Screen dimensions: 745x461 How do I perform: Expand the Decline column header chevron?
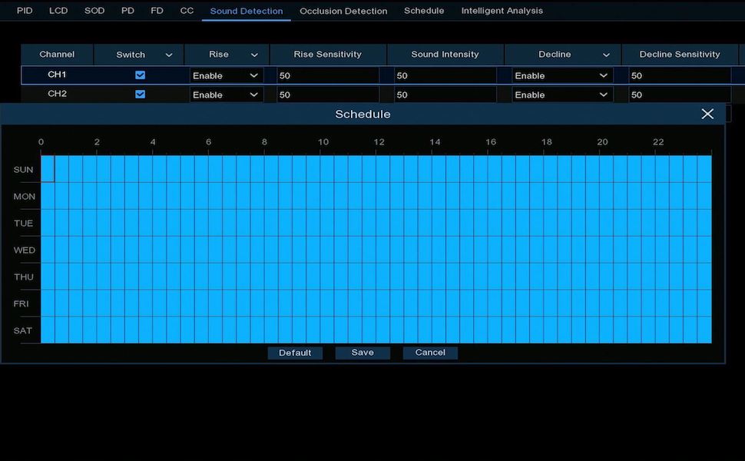[x=606, y=55]
